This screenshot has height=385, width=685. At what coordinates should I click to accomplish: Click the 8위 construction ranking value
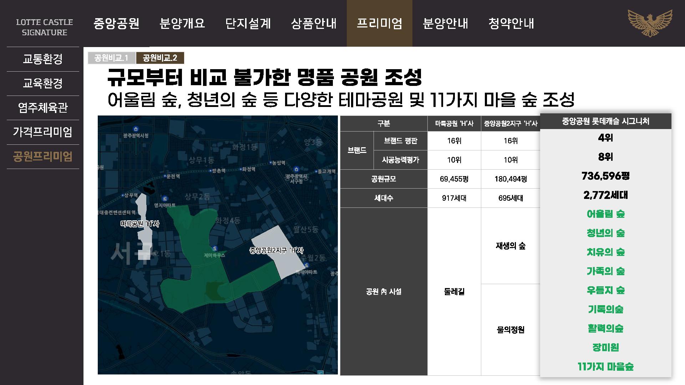click(x=606, y=157)
